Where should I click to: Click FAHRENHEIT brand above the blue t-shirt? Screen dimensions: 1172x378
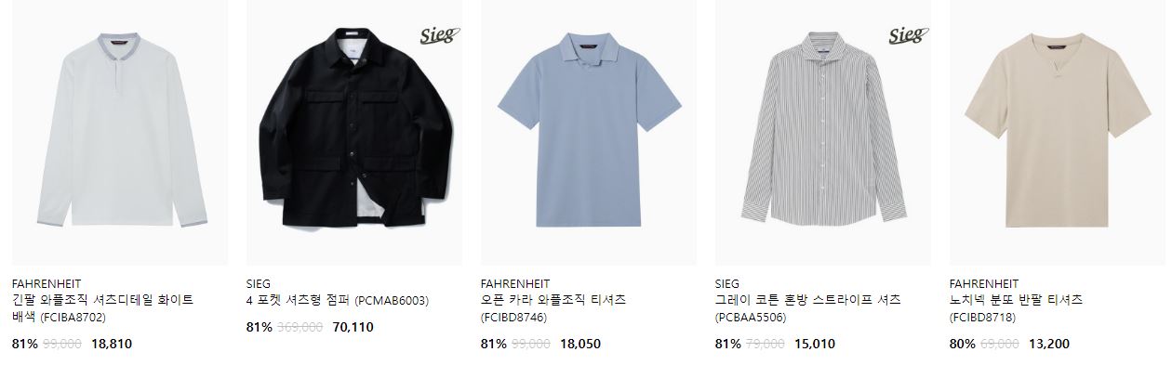coord(517,283)
